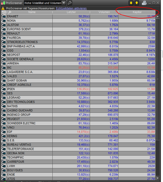Select the S.E.B. name cell
This screenshot has width=163, height=182.
[x=30, y=140]
